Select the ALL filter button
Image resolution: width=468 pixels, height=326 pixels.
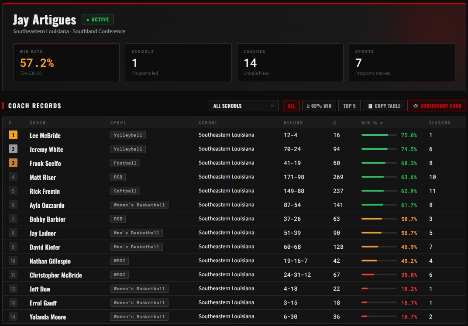coord(291,106)
